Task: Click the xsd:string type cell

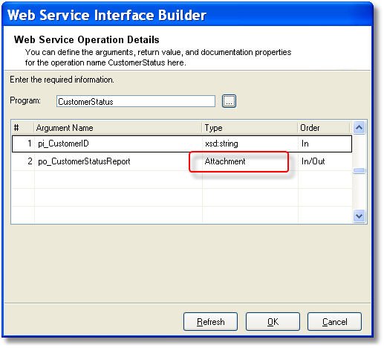Action: click(x=250, y=144)
